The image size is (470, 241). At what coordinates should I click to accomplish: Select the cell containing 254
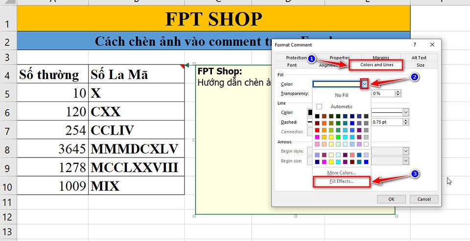[x=53, y=130]
